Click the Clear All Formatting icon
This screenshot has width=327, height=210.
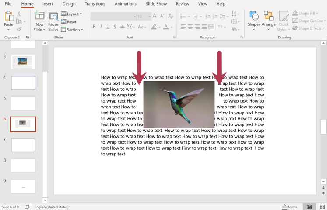click(171, 16)
